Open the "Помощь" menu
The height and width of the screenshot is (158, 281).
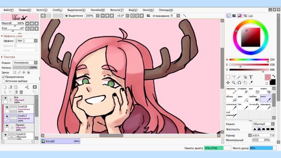coord(166,10)
